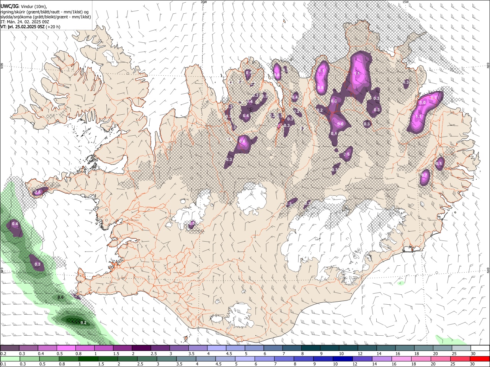Click the "15W" longitude label
The image size is (490, 367).
(405, 2)
